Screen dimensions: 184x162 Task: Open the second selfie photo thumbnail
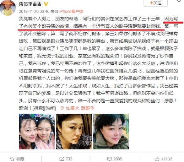(x=74, y=131)
